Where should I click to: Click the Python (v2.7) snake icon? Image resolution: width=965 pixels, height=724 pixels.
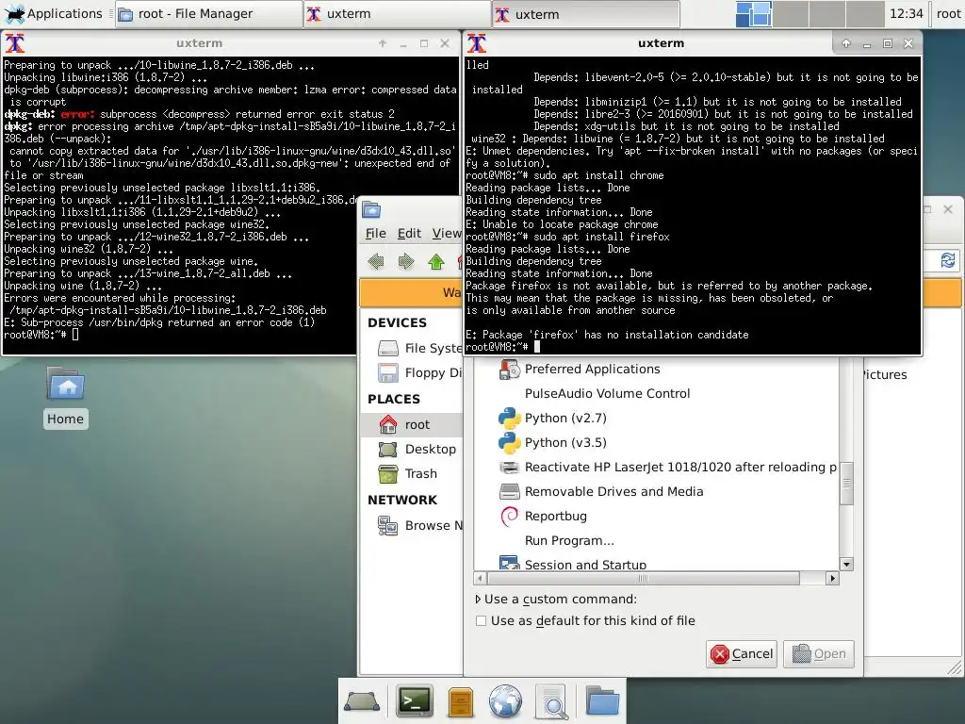point(509,418)
